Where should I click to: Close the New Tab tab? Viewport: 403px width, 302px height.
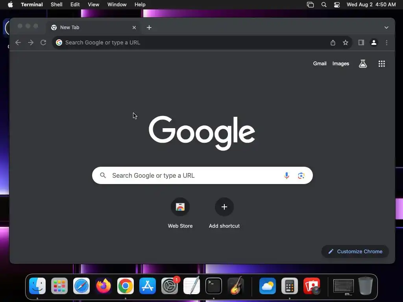134,28
